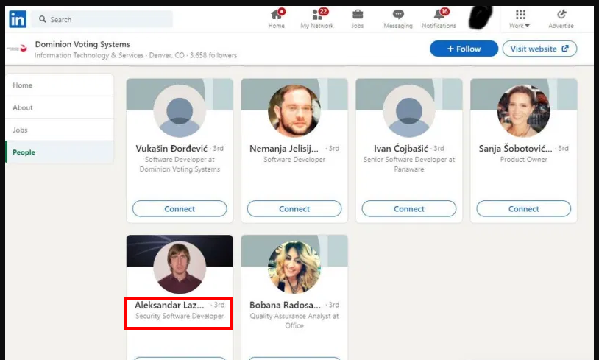Click inside the Search field
Viewport: 599px width, 360px height.
click(102, 19)
